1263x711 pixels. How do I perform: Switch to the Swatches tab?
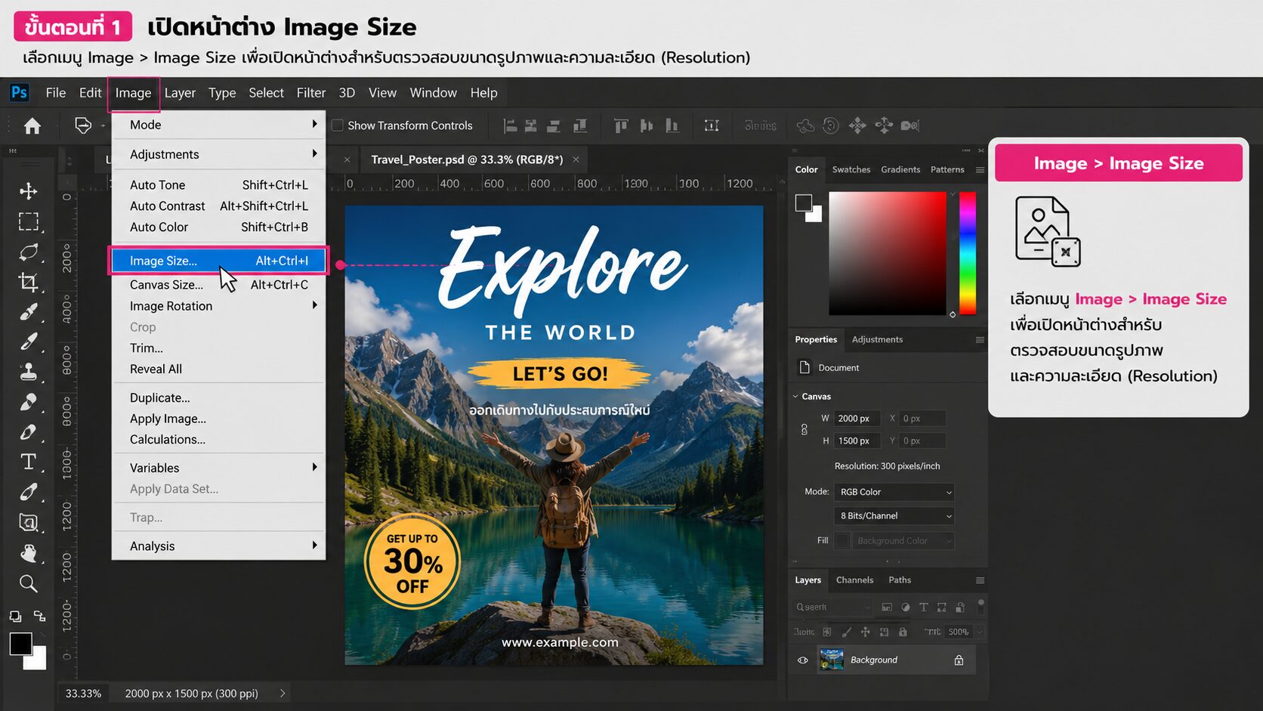tap(851, 170)
